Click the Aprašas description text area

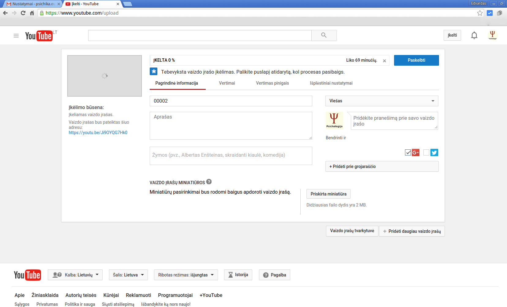[x=231, y=126]
